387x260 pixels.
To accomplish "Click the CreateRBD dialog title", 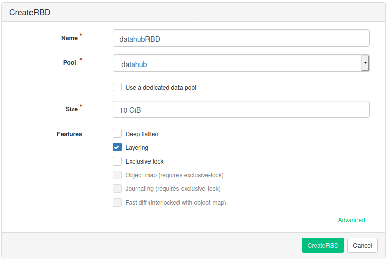I will coord(29,12).
